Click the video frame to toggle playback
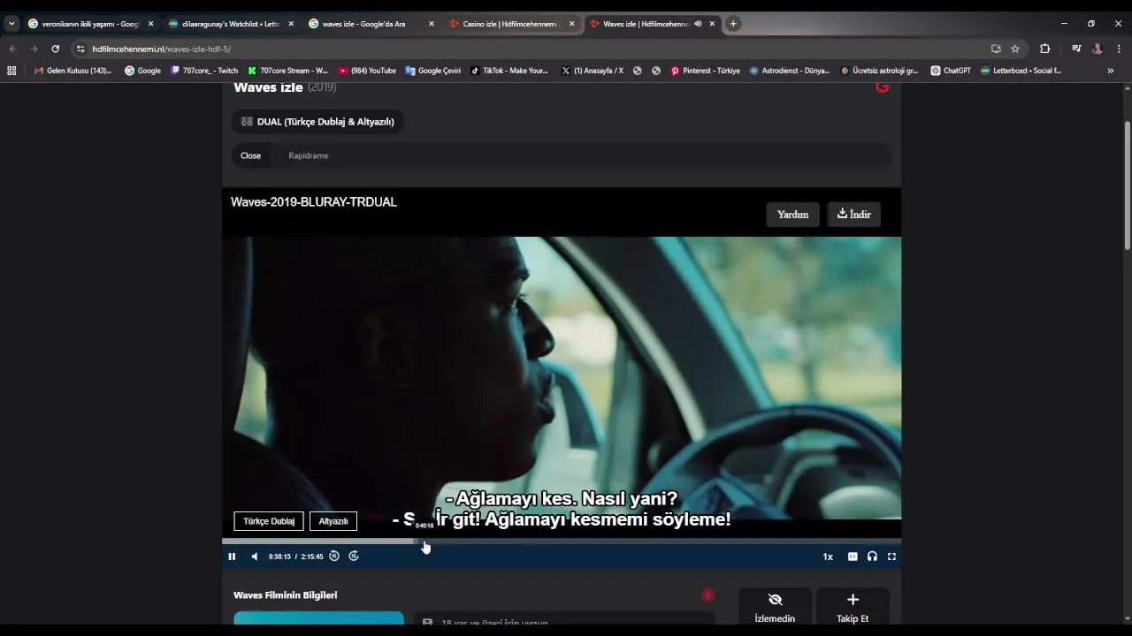Viewport: 1132px width, 636px height. (562, 377)
